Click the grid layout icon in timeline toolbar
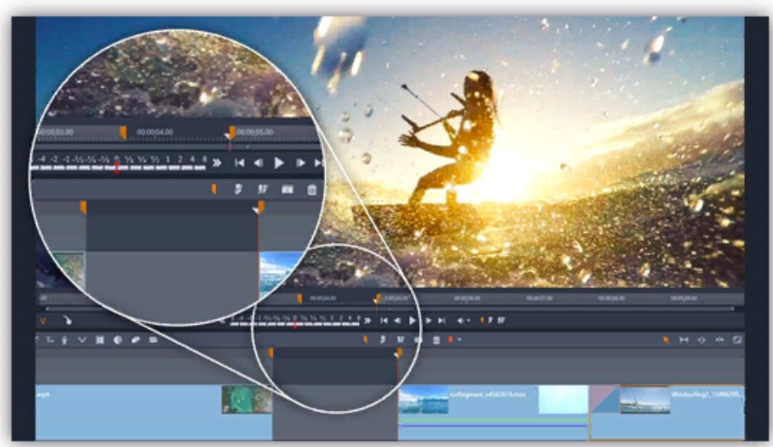 point(99,340)
